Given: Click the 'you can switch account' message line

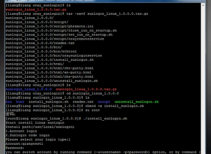Looking at the screenshot, I should pos(103,152).
